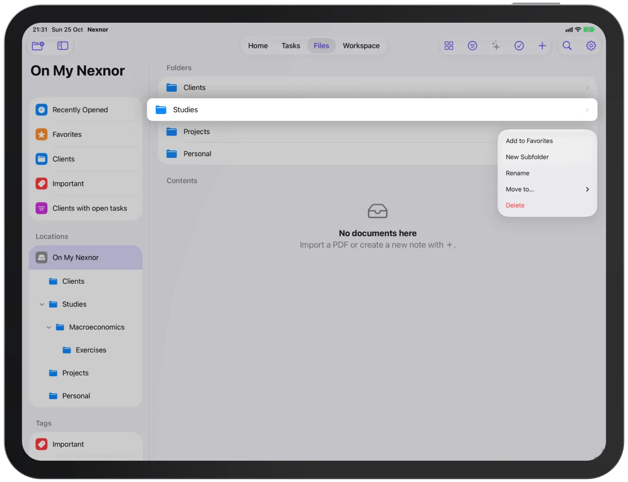Screen dimensions: 628x482
Task: Click the On My Nexnor drive icon
Action: click(x=42, y=257)
